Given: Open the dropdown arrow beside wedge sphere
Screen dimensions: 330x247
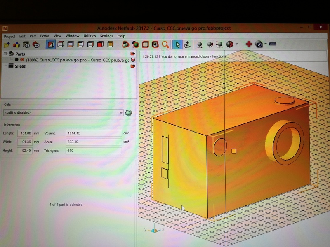Looking at the screenshot, I should pyautogui.click(x=236, y=44).
